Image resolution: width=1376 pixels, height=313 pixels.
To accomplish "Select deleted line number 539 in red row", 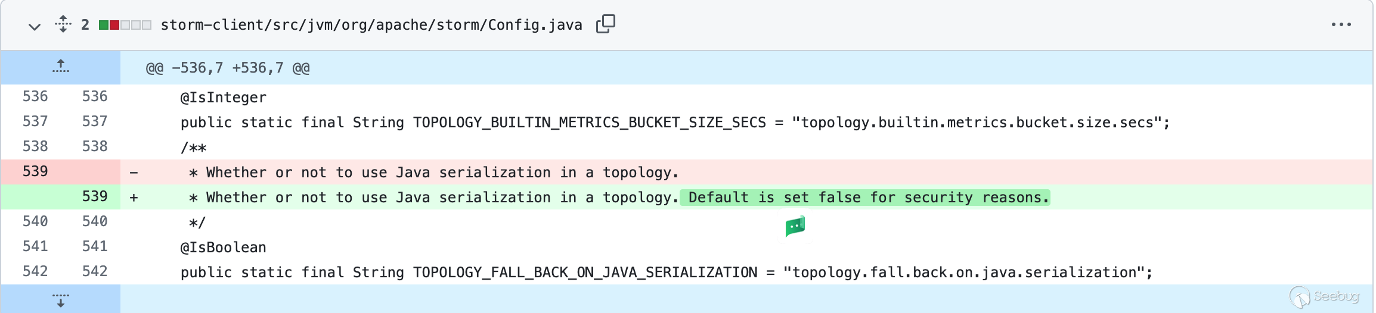I will point(35,171).
